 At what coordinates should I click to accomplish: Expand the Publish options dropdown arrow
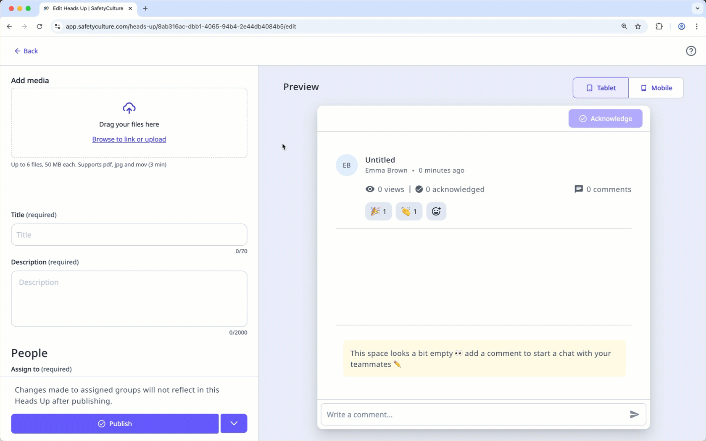(234, 423)
